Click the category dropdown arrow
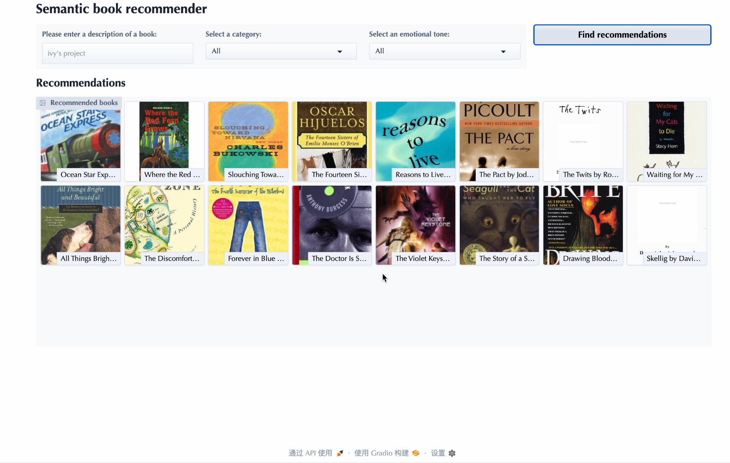 (340, 52)
